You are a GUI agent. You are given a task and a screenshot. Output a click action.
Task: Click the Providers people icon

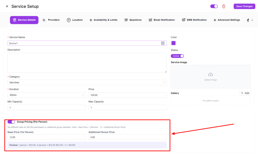click(44, 20)
